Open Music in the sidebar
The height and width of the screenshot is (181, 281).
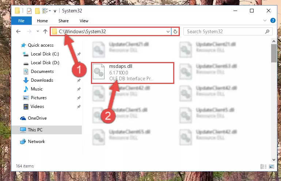(x=37, y=89)
